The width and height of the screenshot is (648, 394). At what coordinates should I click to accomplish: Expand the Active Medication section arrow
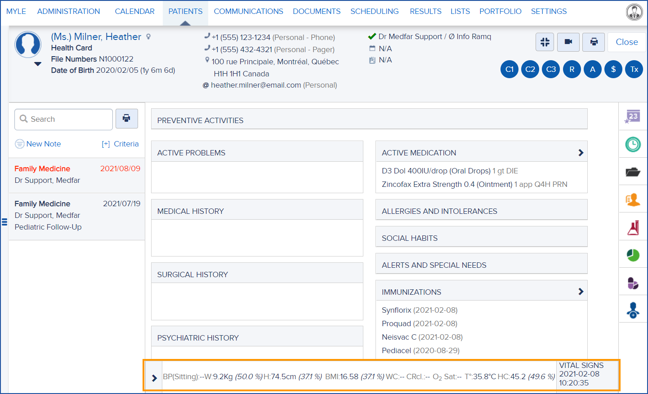pyautogui.click(x=581, y=153)
